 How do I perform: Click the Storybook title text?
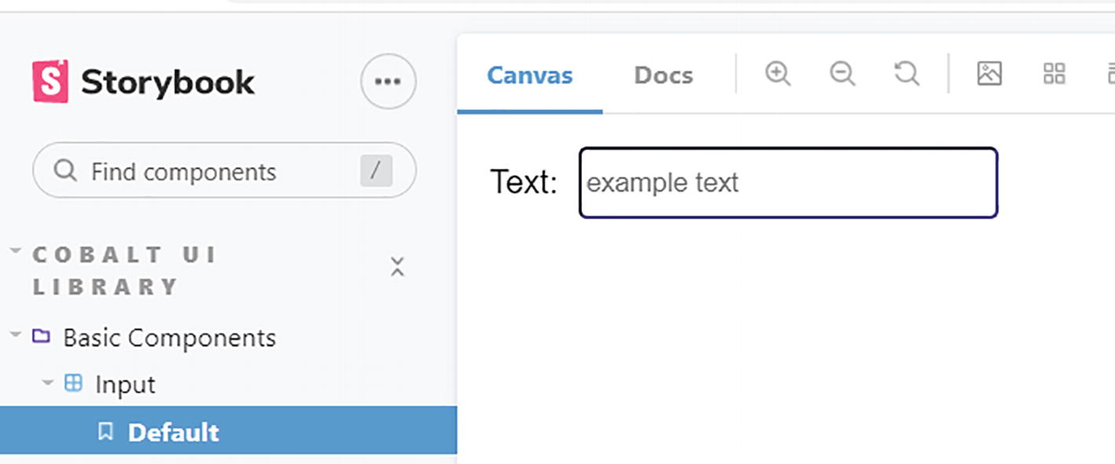click(x=167, y=82)
